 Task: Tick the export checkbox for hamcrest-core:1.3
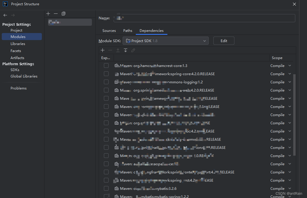pos(106,66)
